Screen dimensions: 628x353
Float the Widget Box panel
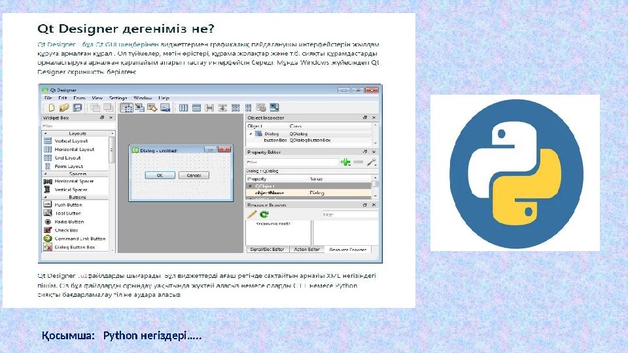102,118
